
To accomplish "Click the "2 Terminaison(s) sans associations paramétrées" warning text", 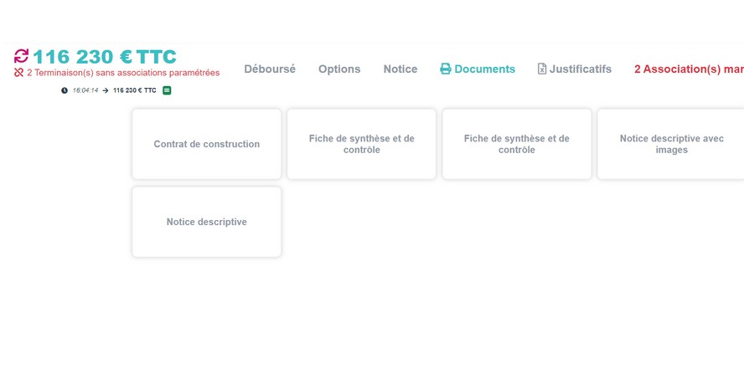I will (x=123, y=73).
